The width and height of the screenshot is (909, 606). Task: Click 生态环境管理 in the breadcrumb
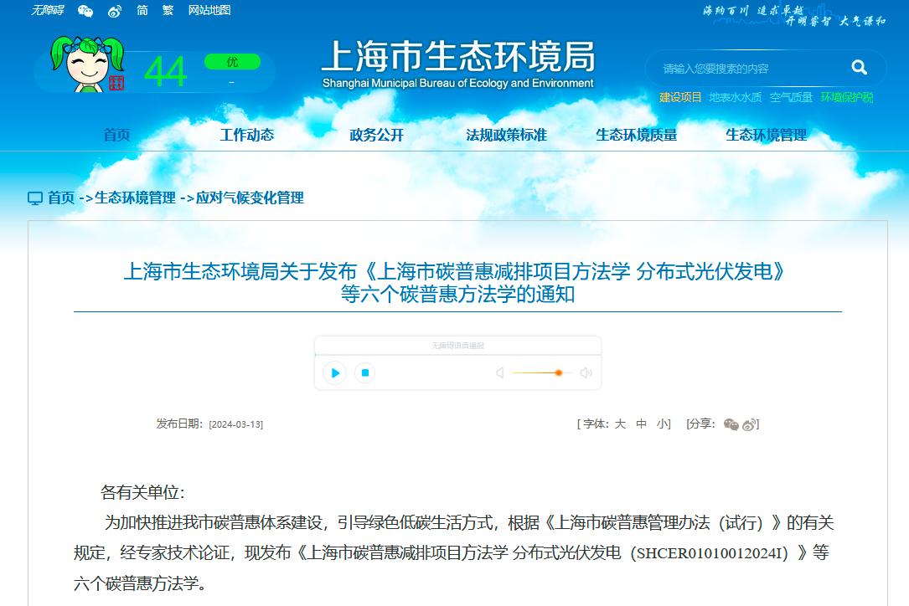pos(135,198)
